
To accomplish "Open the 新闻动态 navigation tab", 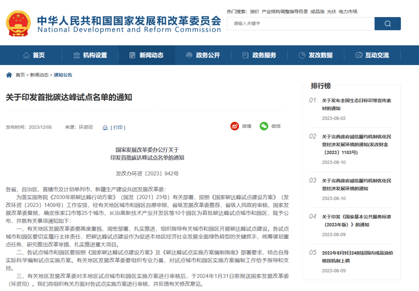I will 146,55.
